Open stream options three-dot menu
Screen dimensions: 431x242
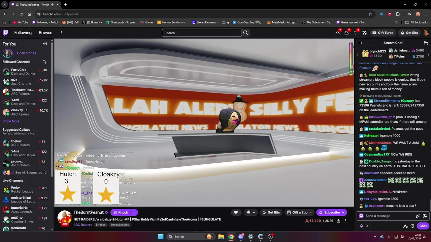tap(345, 221)
